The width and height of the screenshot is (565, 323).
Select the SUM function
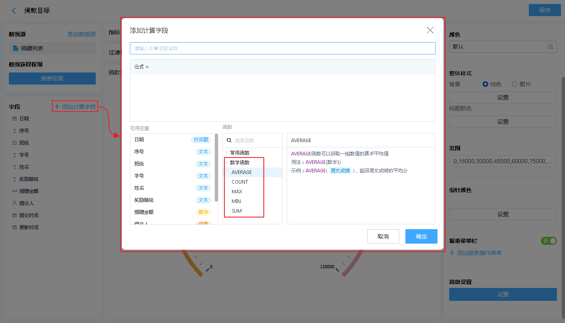click(x=236, y=211)
